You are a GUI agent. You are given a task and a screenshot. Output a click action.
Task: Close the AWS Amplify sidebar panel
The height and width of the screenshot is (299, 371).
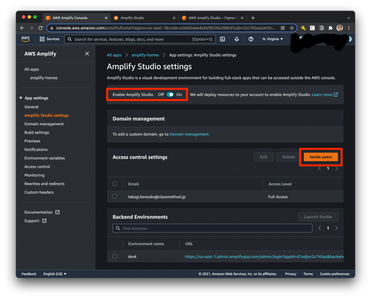pos(87,54)
